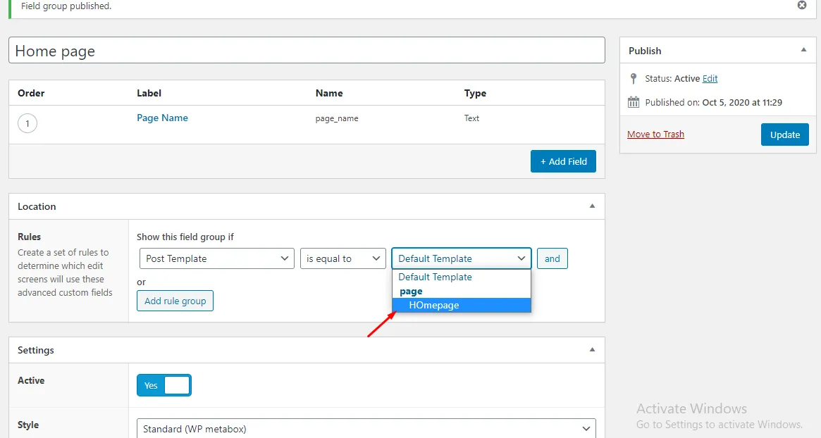Click the "and" button to add condition
Screen dimensions: 821x438
click(x=552, y=258)
